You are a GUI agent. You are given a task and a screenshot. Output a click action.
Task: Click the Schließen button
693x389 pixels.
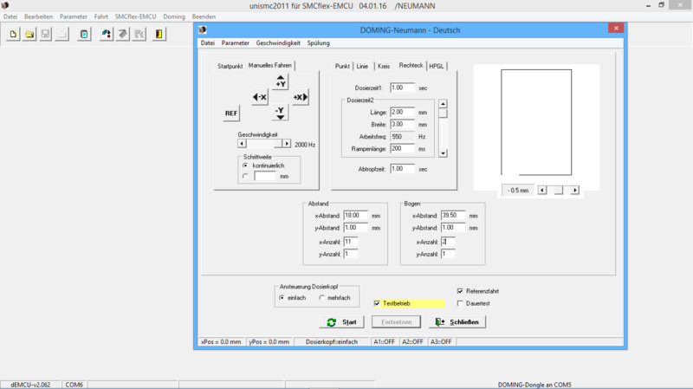click(457, 322)
